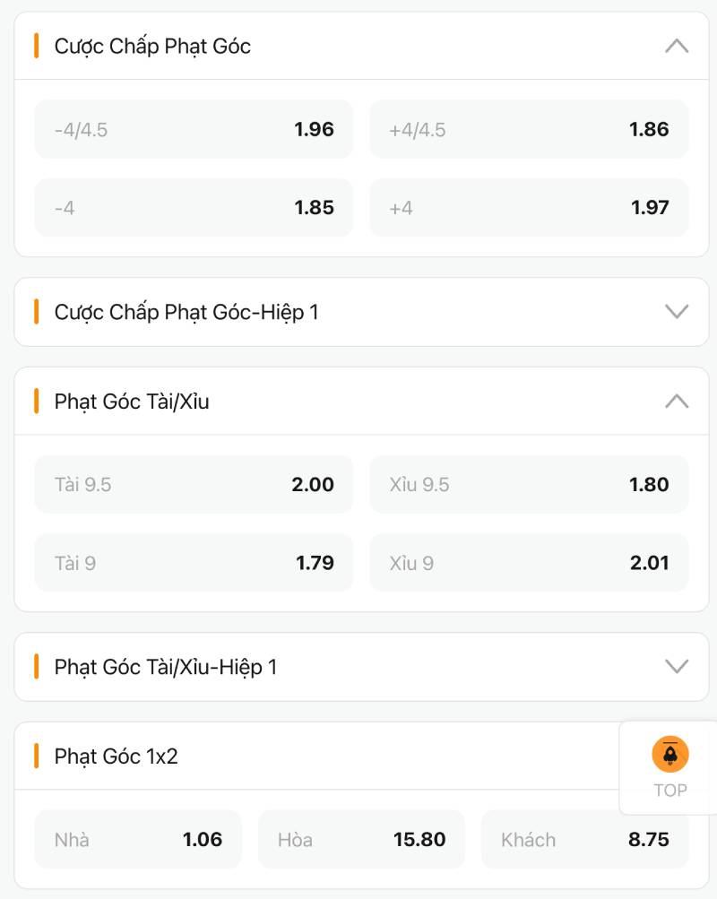Click the Phạt Góc 1x2 section header

tap(117, 756)
